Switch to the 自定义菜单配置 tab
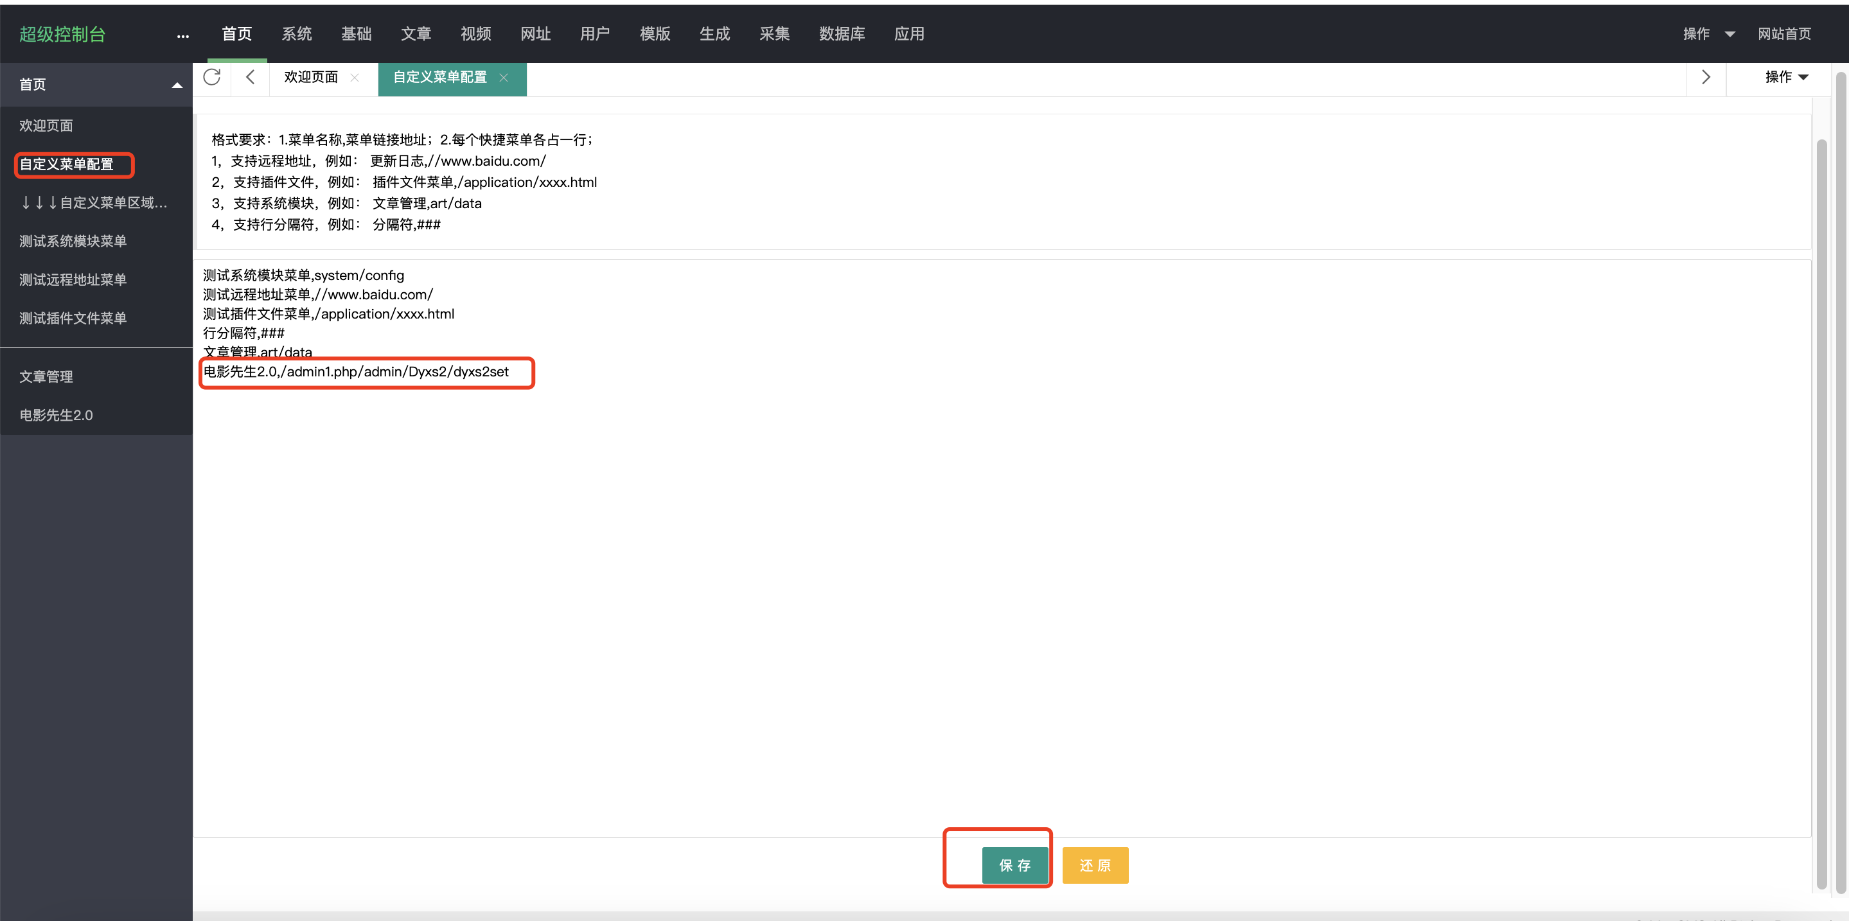1849x921 pixels. point(440,78)
